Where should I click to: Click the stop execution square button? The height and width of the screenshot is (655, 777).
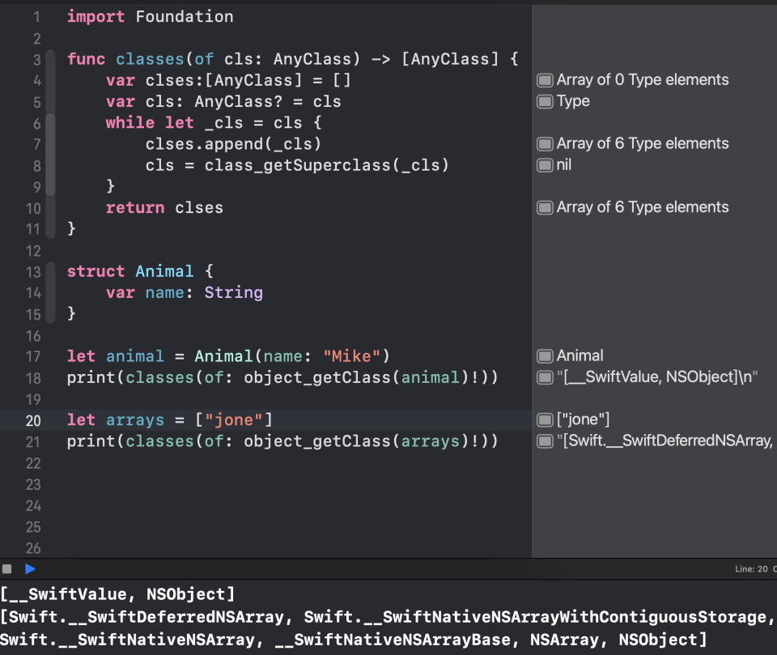point(7,568)
